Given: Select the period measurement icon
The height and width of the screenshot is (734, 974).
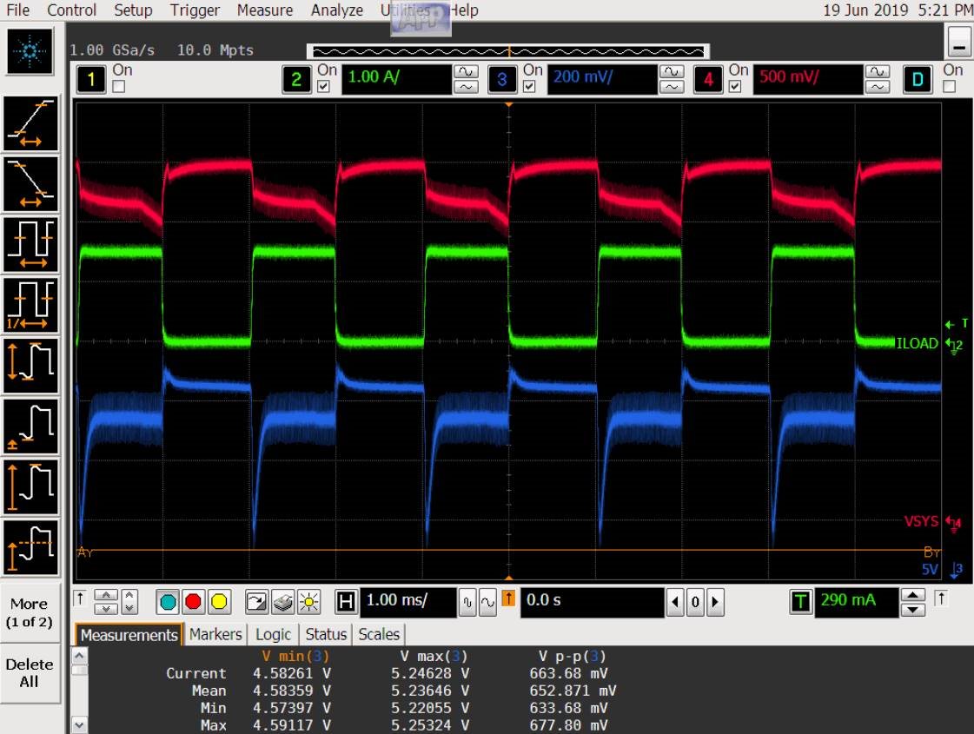Looking at the screenshot, I should click(31, 244).
